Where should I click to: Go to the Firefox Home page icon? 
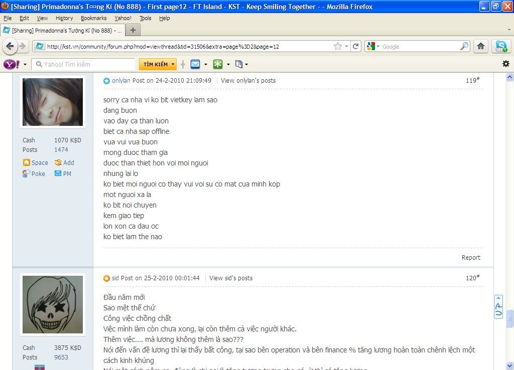click(x=481, y=47)
